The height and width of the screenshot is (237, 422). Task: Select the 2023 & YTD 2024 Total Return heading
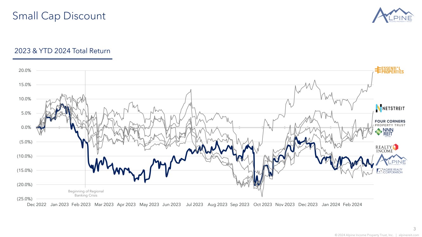62,51
